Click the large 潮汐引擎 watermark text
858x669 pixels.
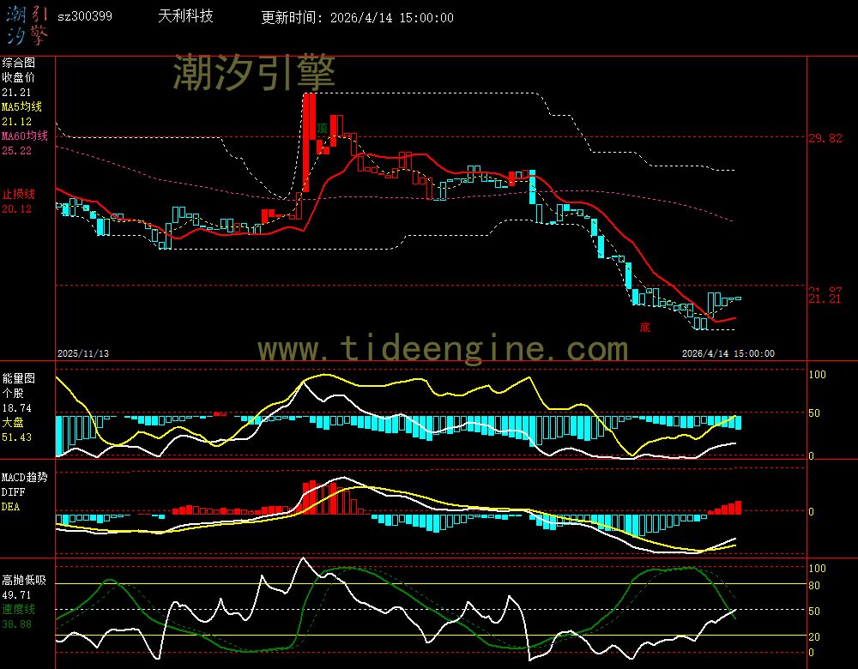click(254, 72)
